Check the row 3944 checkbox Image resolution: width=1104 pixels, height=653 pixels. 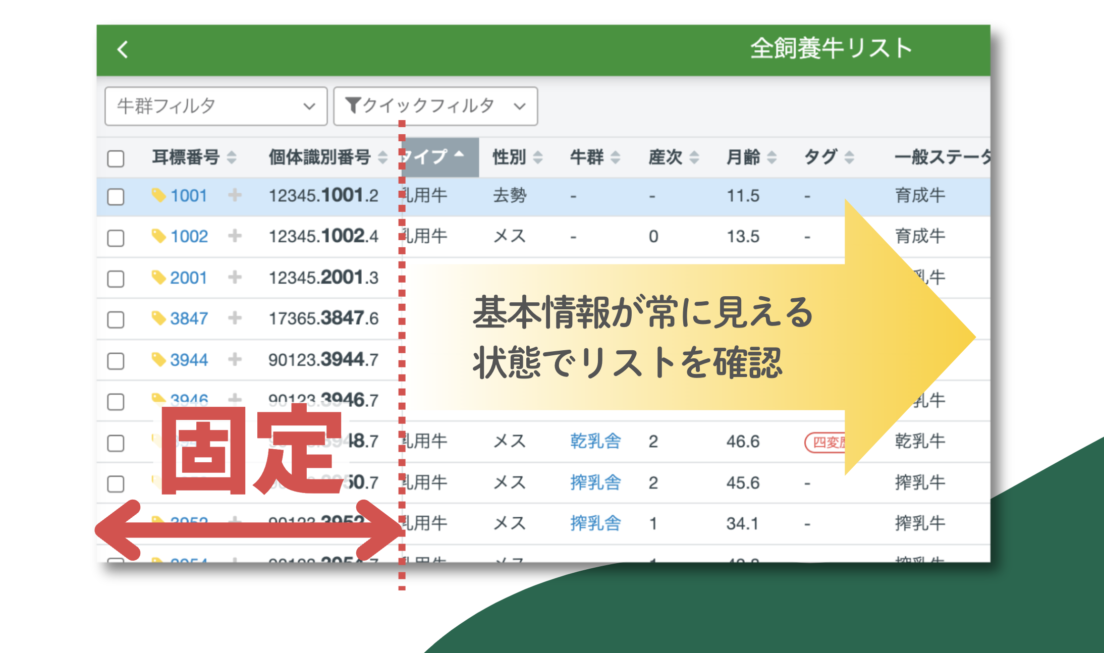tap(116, 360)
